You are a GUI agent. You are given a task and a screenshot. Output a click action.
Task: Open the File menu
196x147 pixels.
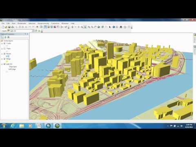click(3, 23)
